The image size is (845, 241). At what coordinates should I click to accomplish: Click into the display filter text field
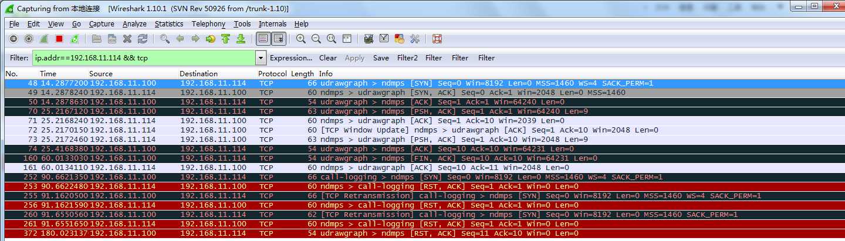(144, 58)
